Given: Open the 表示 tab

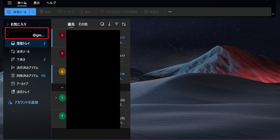Looking at the screenshot, I should 37,3.
